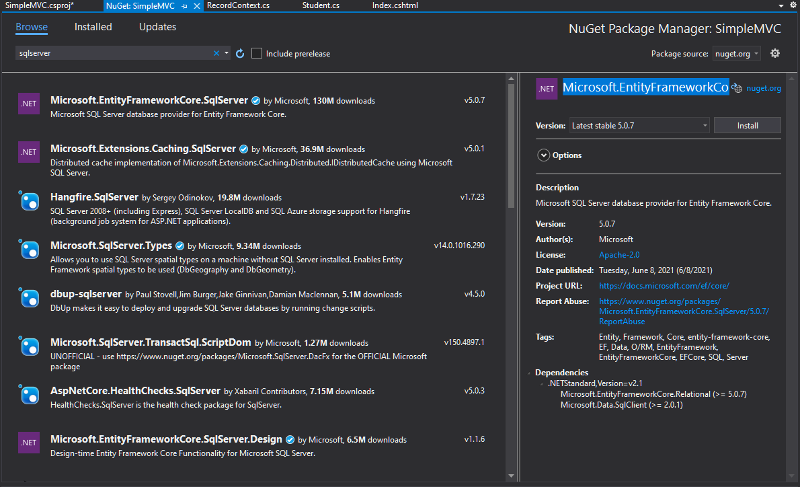Select the Hangfire.SqlServer package title
Viewport: 800px width, 487px height.
(x=94, y=197)
